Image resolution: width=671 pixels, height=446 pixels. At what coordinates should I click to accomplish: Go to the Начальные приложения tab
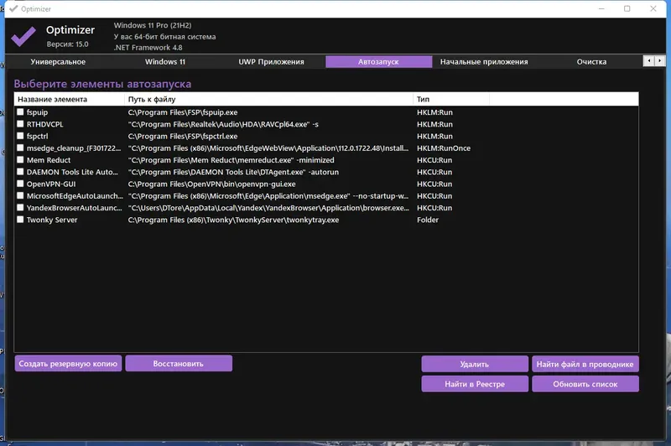coord(484,61)
